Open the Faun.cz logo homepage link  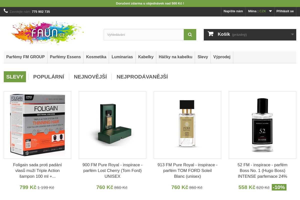coord(47,33)
